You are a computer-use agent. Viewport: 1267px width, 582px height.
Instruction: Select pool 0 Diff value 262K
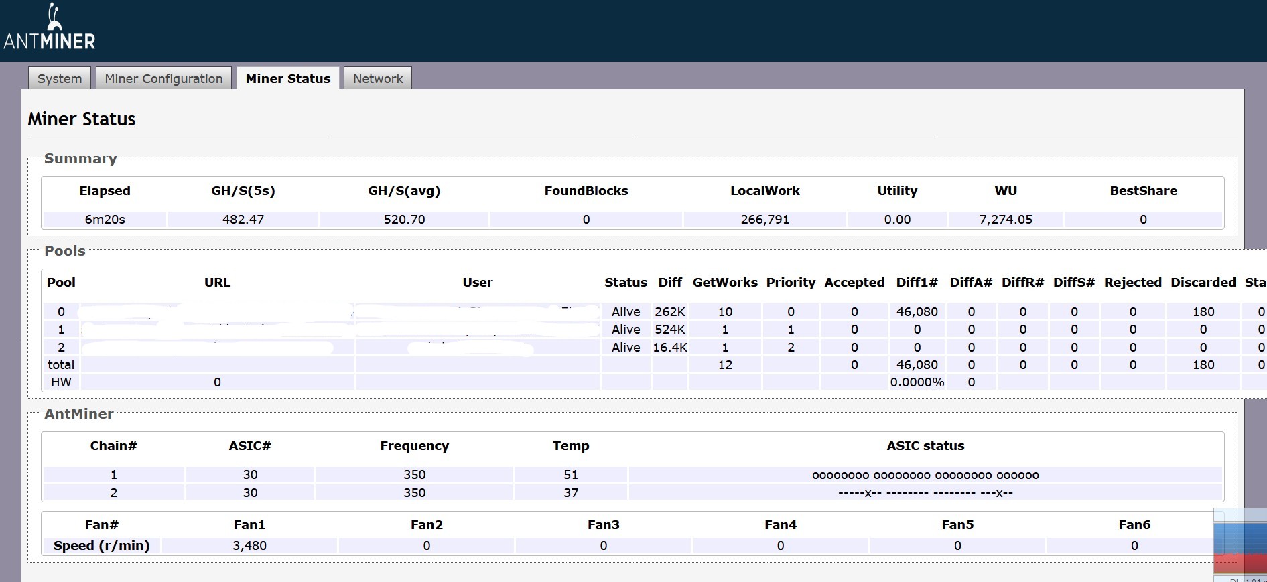[670, 312]
